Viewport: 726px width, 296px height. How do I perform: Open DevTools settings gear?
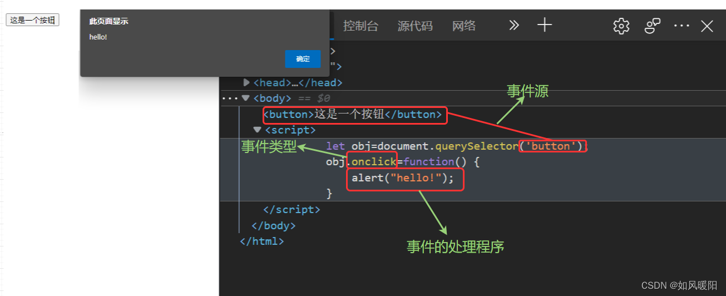[621, 26]
